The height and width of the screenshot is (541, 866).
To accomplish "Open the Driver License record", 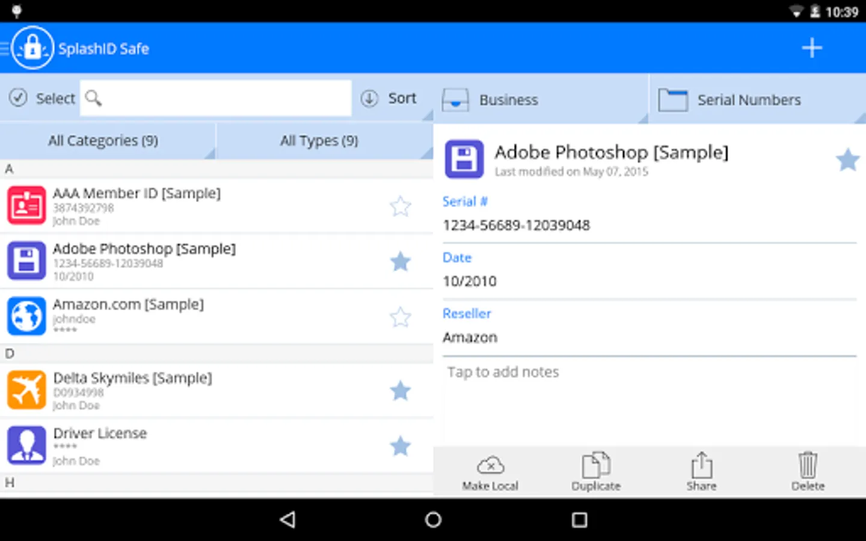I will 216,446.
